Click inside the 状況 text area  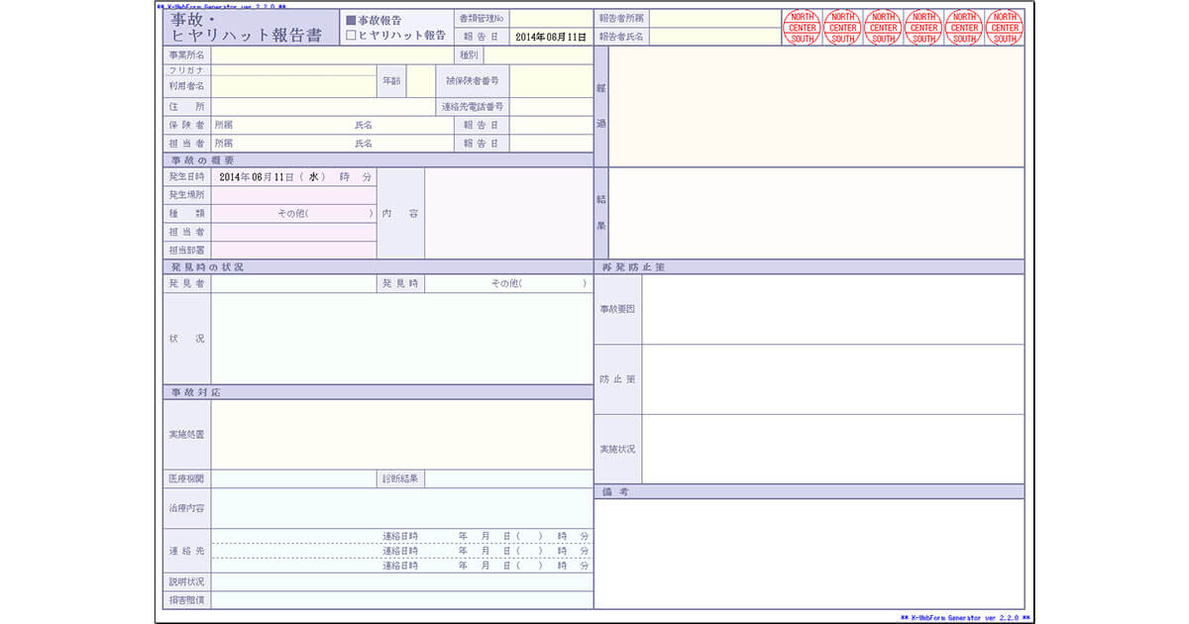click(401, 338)
